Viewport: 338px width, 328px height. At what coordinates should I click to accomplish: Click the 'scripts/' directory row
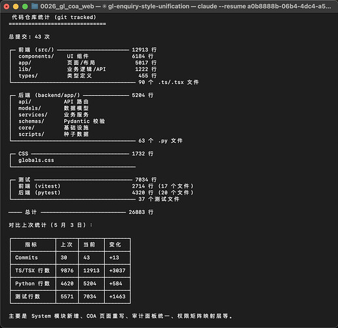(54, 134)
